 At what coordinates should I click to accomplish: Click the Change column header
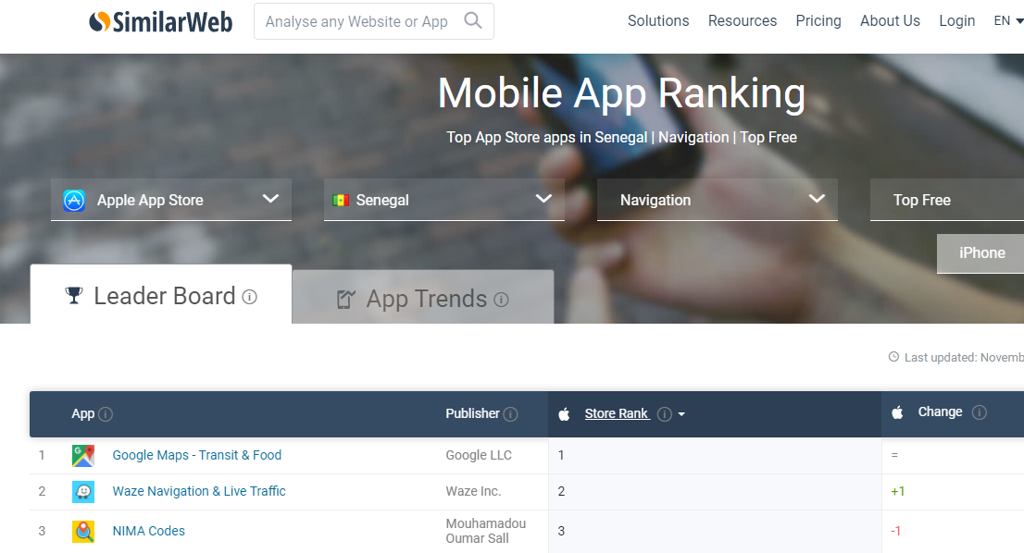click(x=940, y=412)
